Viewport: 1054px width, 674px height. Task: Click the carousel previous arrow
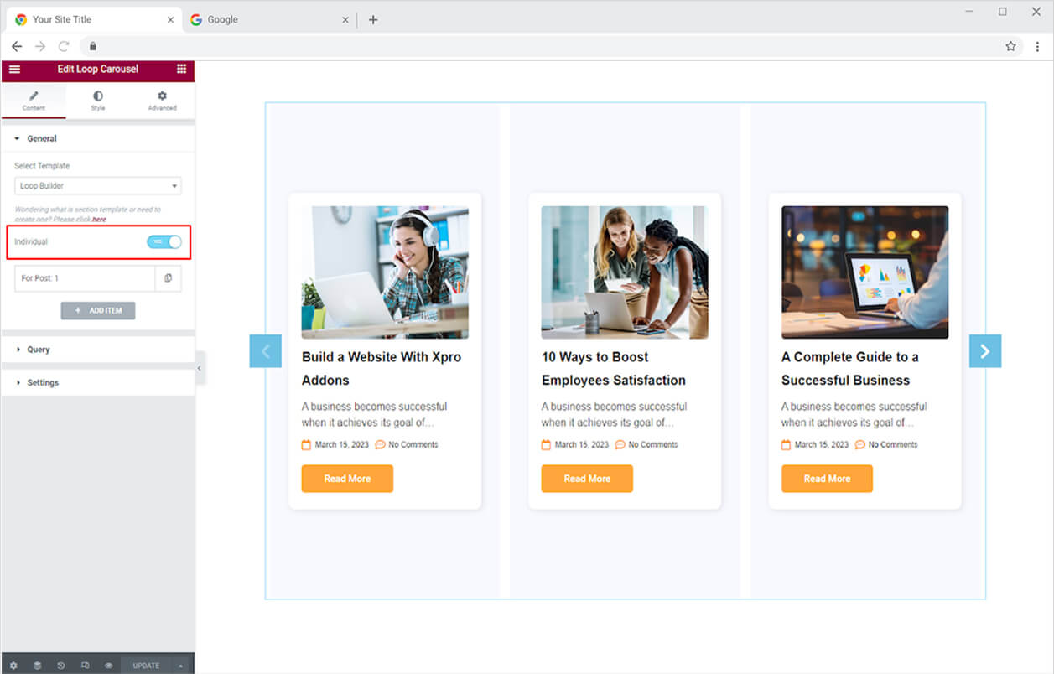[x=266, y=351]
